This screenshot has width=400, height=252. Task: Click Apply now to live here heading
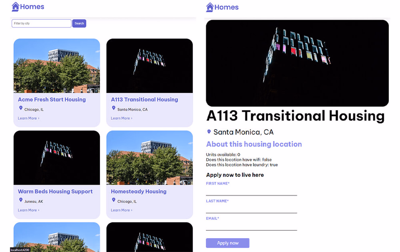point(235,175)
